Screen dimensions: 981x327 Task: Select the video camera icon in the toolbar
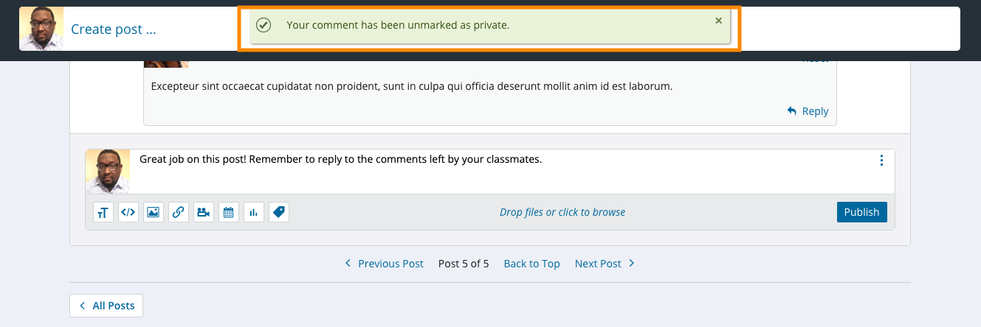204,212
